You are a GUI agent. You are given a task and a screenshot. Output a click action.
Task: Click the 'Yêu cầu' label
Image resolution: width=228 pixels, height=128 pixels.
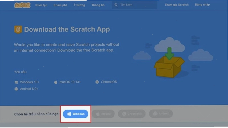click(x=20, y=72)
